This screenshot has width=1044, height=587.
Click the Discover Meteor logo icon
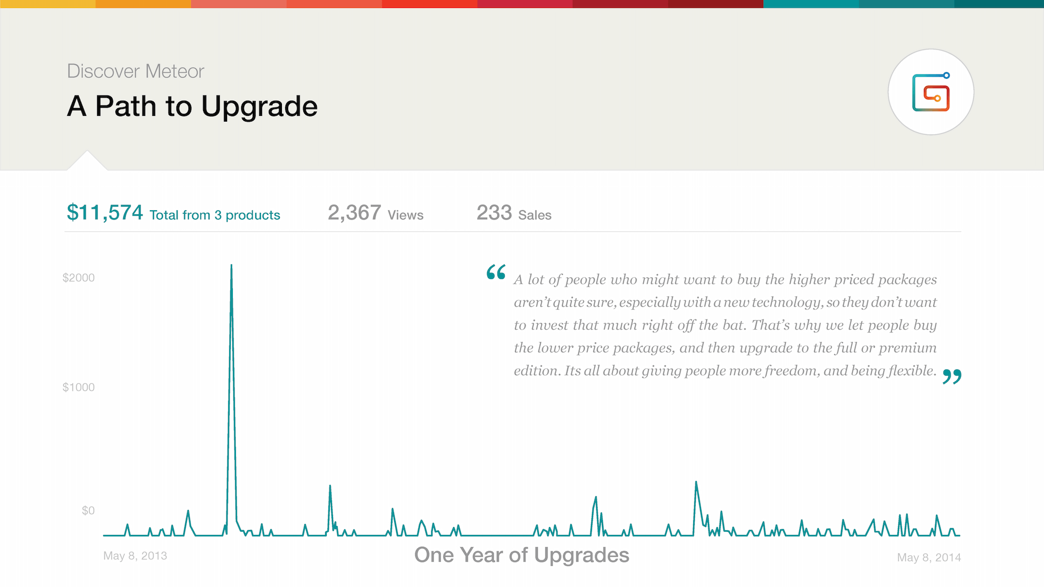pos(931,92)
